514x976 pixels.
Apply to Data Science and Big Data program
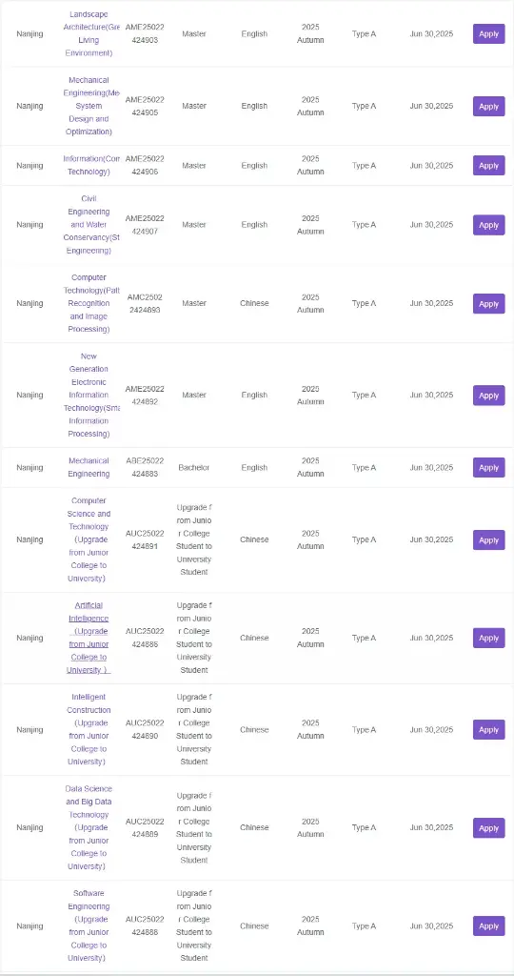coord(488,828)
